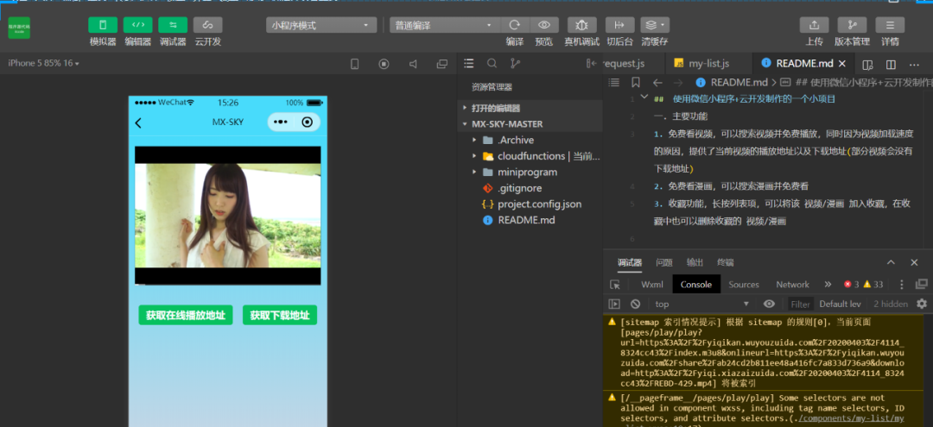Open the 清缓存 clear cache dropdown
933x427 pixels.
[655, 25]
